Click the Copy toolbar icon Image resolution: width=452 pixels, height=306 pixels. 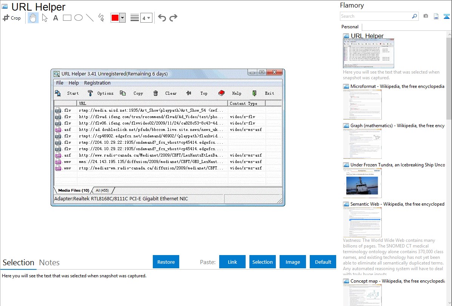[x=123, y=93]
